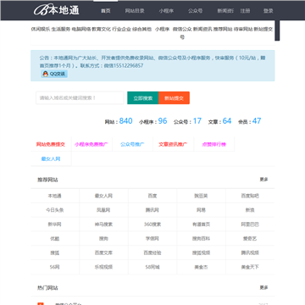Viewport: 305px width, 305px height.
Task: Open the 生活服务 category
Action: [x=61, y=29]
